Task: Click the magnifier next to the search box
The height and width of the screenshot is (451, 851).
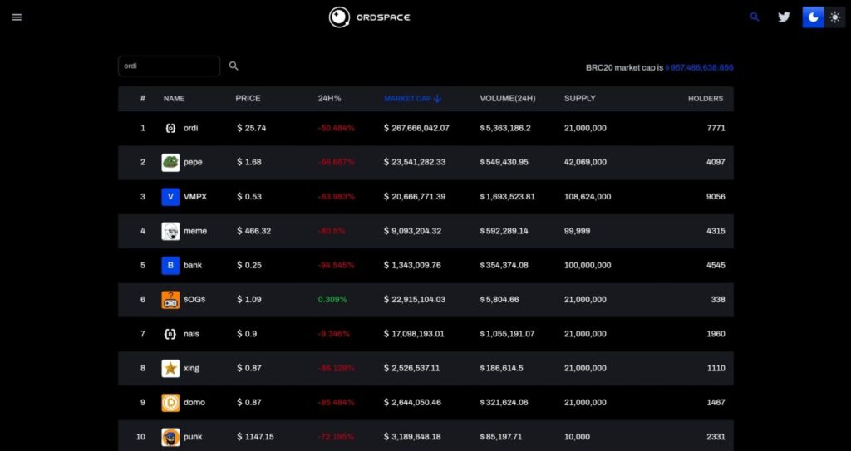Action: (234, 66)
